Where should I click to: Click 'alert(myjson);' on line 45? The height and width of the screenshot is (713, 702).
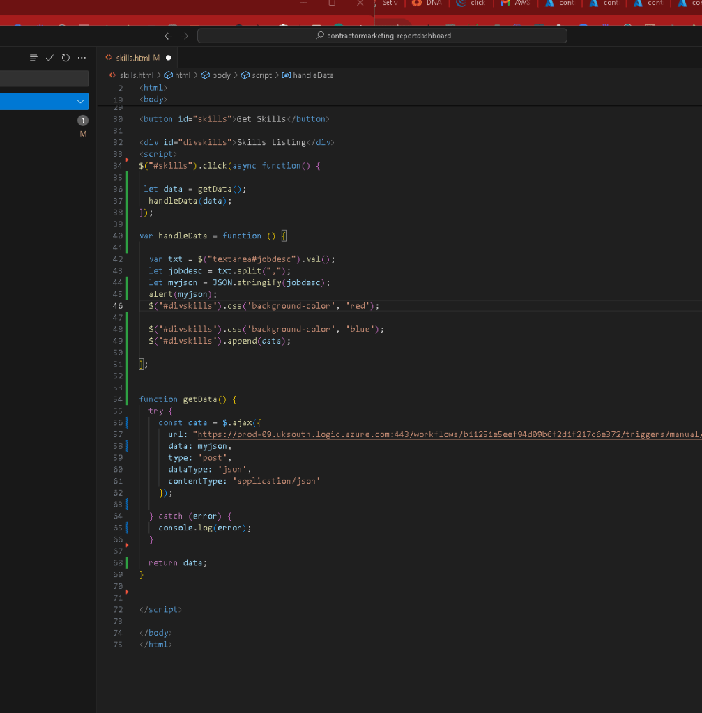183,294
